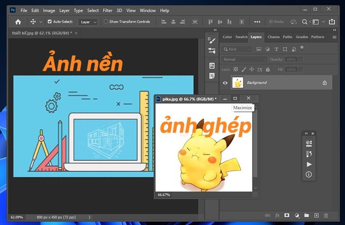Screen dimensions: 345x225
Task: Open the Kind layer filter dropdown
Action: (237, 49)
